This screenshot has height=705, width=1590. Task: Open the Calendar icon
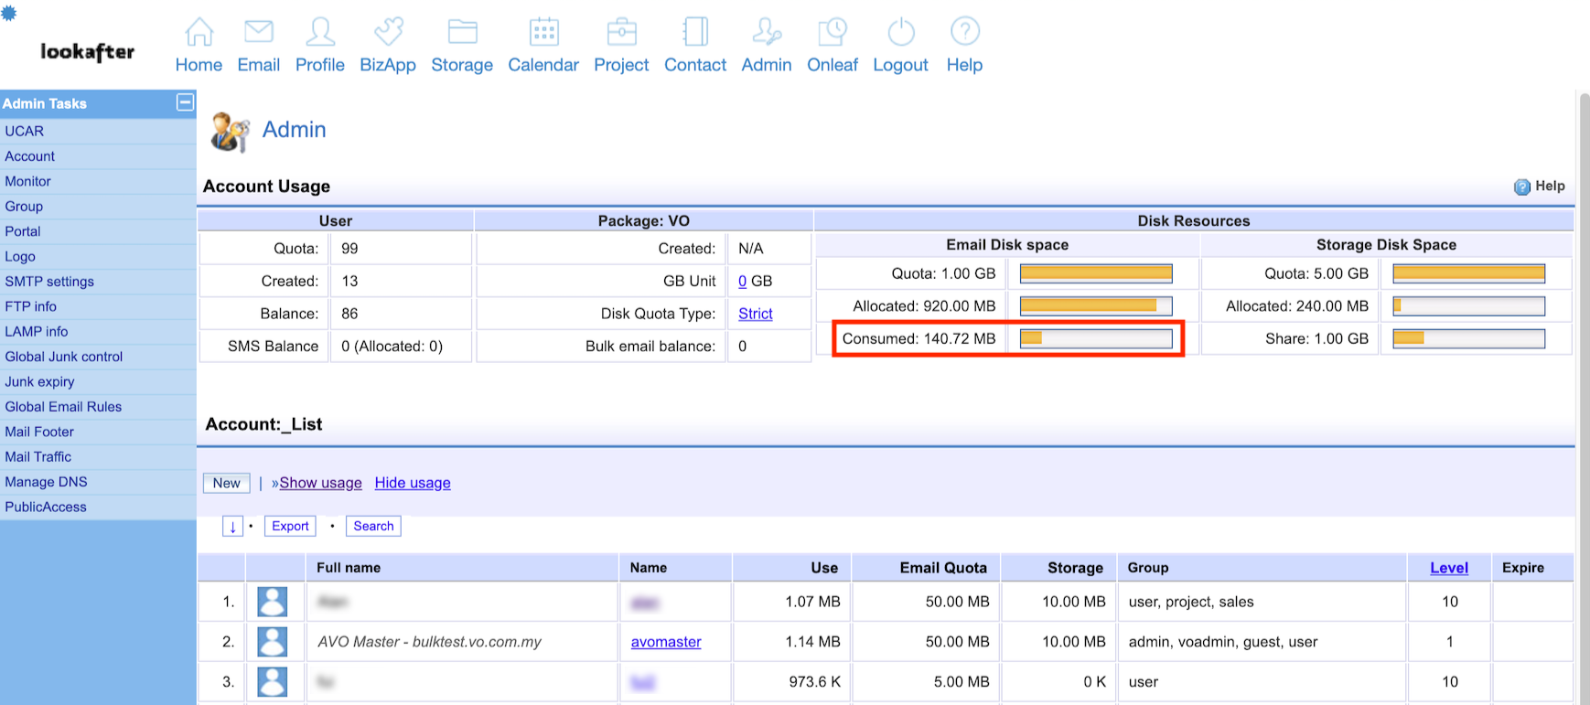click(x=543, y=32)
